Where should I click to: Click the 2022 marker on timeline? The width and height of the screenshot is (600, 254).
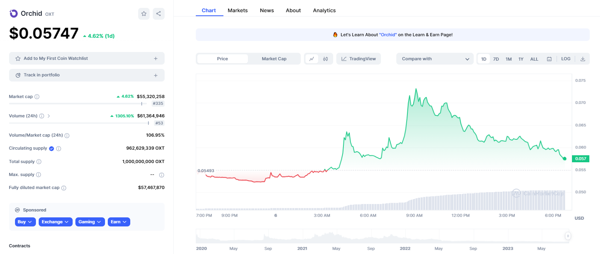405,248
